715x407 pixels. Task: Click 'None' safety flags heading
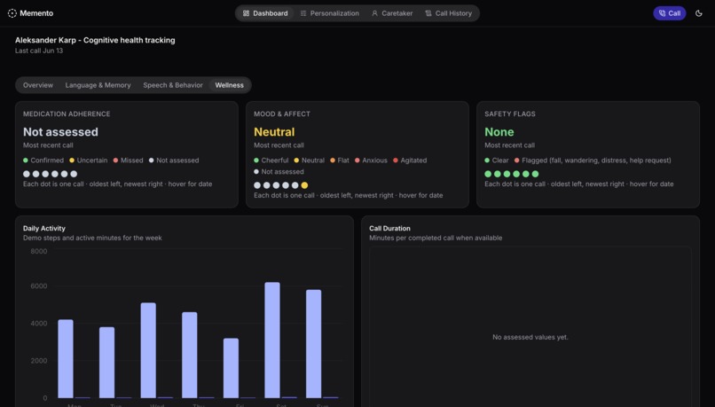[x=499, y=132]
